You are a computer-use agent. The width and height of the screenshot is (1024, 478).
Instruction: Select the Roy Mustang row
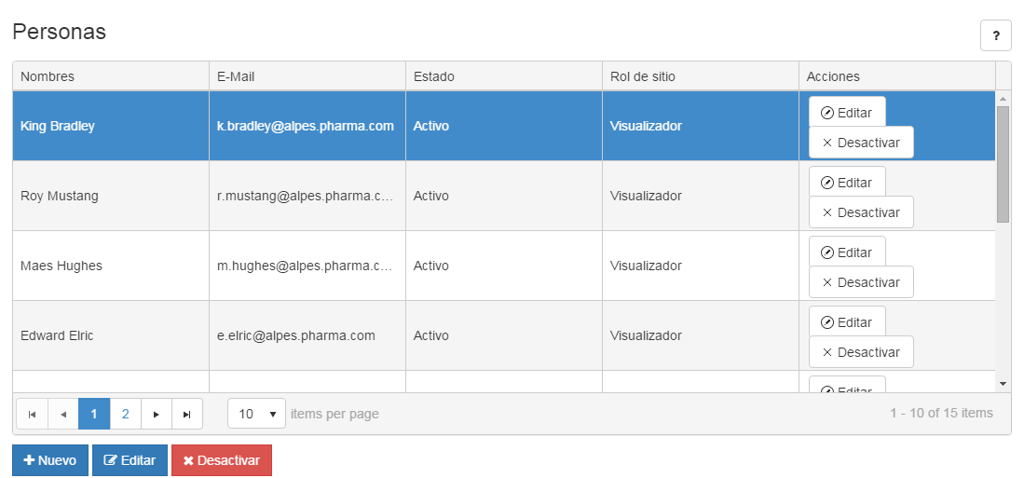point(503,196)
